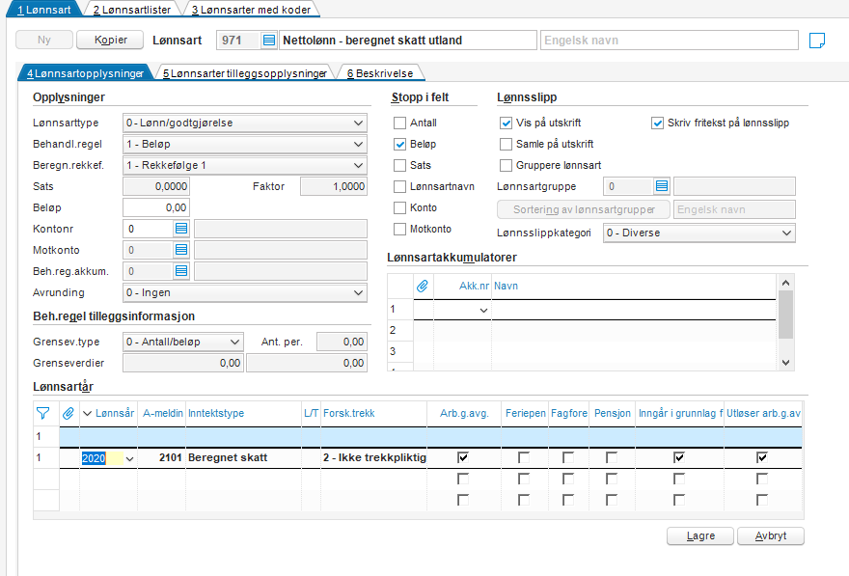The image size is (849, 576).
Task: Click scroll-up arrow in Lønnsartakkumulatorer list
Action: pos(786,283)
